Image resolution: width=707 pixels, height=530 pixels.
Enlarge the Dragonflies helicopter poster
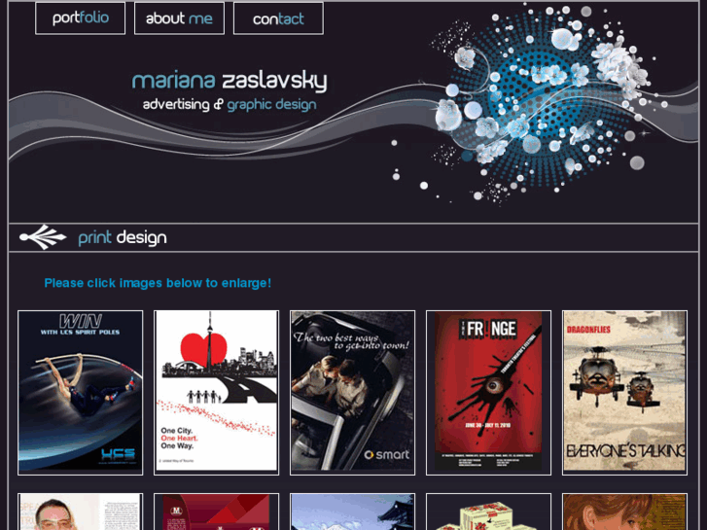[625, 393]
